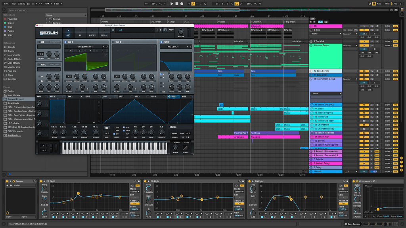This screenshot has width=406, height=228.
Task: Open the Drums category
Action: point(11,51)
